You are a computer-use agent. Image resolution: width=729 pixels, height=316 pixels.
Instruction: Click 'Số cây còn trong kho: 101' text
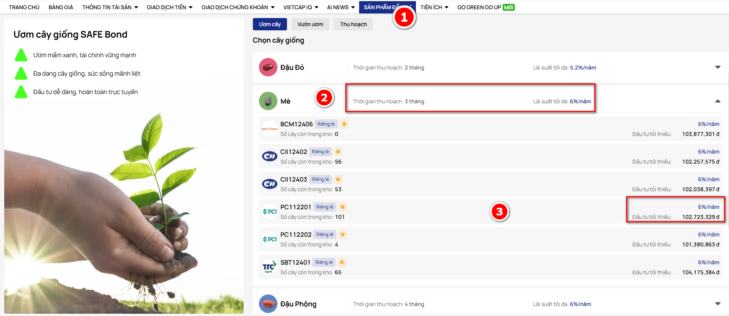[312, 217]
